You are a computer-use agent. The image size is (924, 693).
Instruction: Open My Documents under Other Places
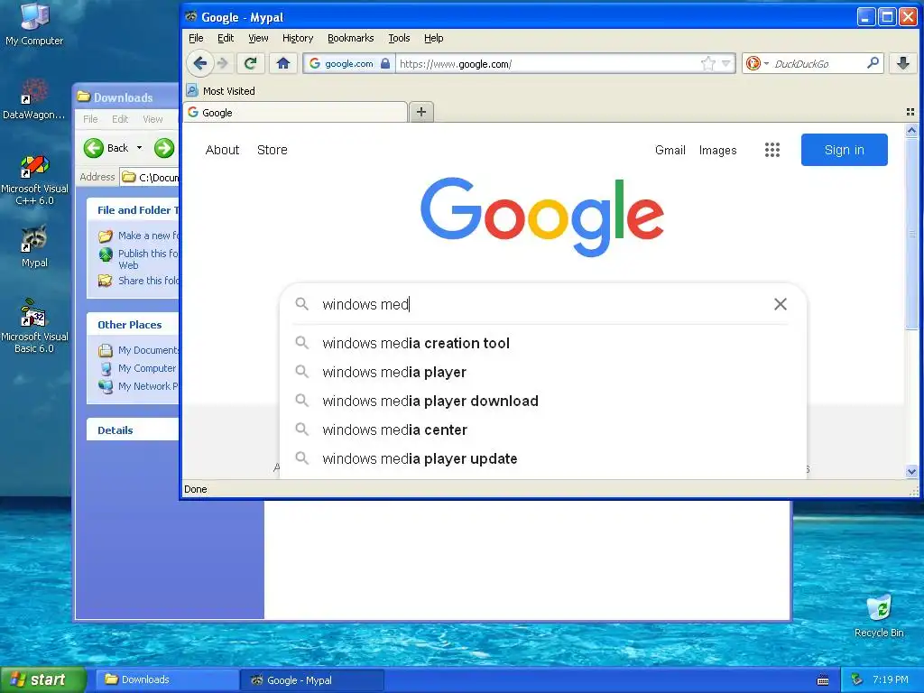tap(138, 350)
